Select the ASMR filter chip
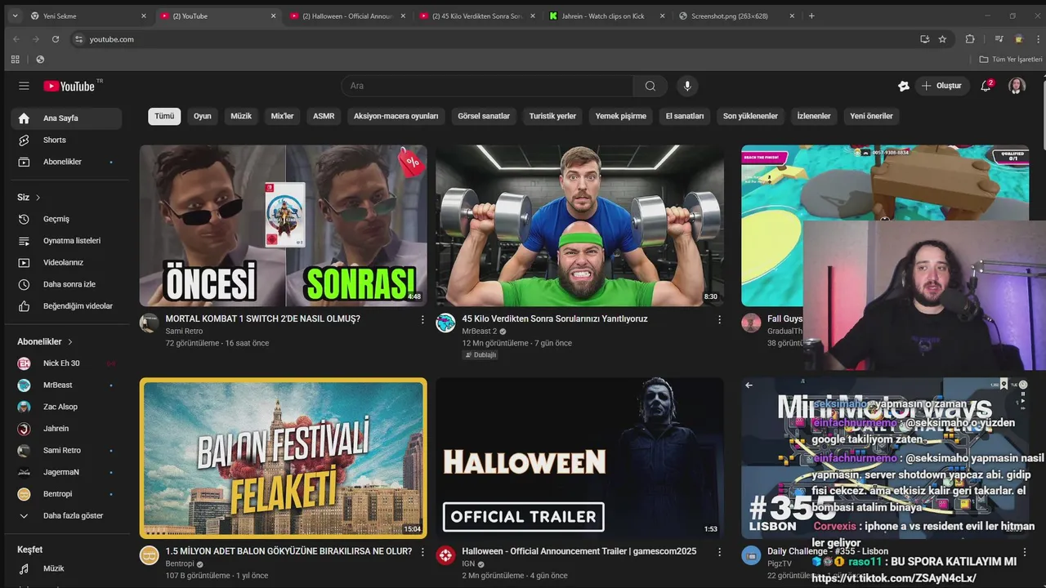This screenshot has width=1046, height=588. click(x=324, y=116)
